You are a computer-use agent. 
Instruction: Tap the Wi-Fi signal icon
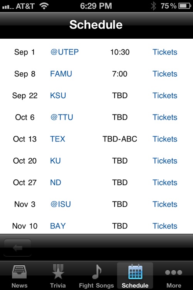coord(44,6)
